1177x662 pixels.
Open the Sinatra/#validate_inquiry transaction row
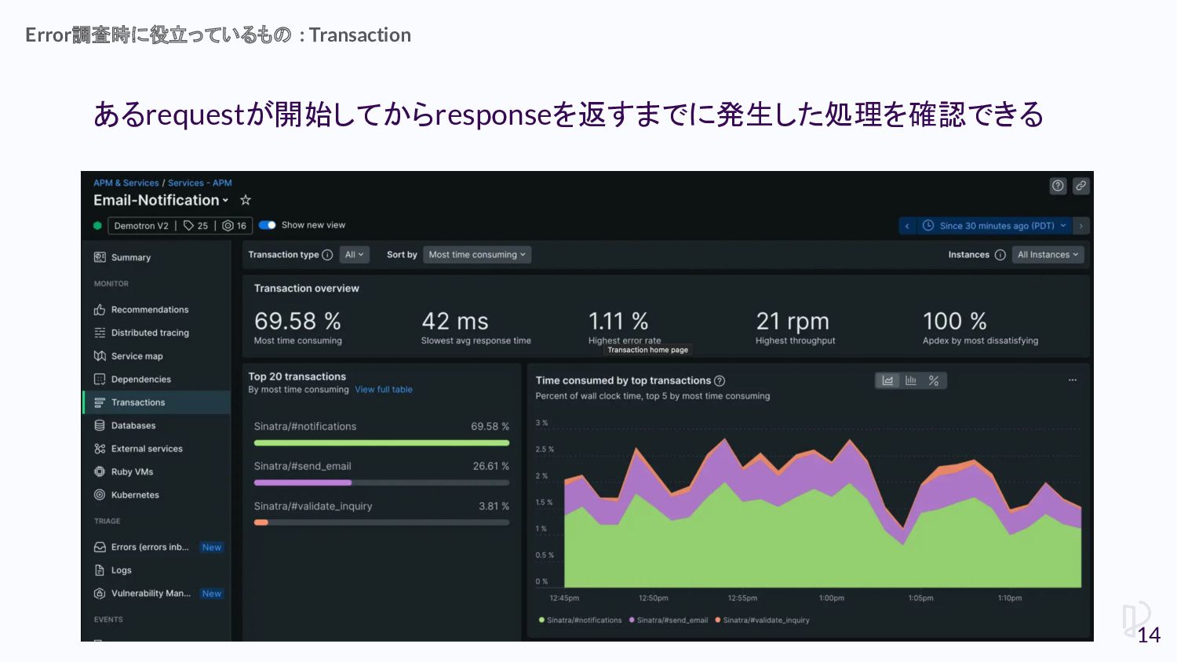click(381, 513)
